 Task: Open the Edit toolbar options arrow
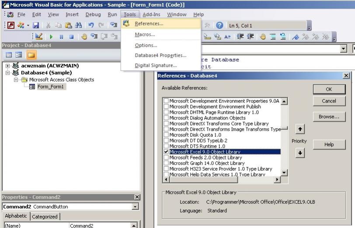(x=334, y=37)
